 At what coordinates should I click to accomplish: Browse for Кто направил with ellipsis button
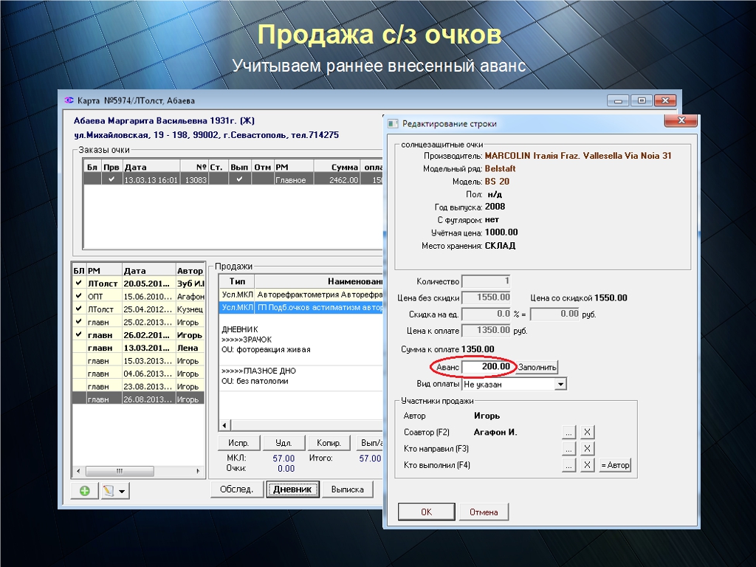pyautogui.click(x=568, y=448)
